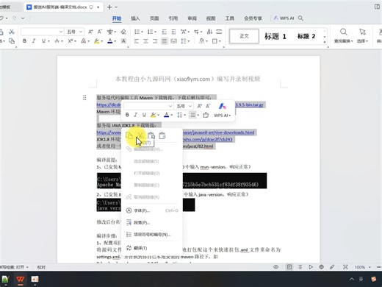Click the web layout globe status icon
The height and width of the screenshot is (287, 382).
click(321, 267)
